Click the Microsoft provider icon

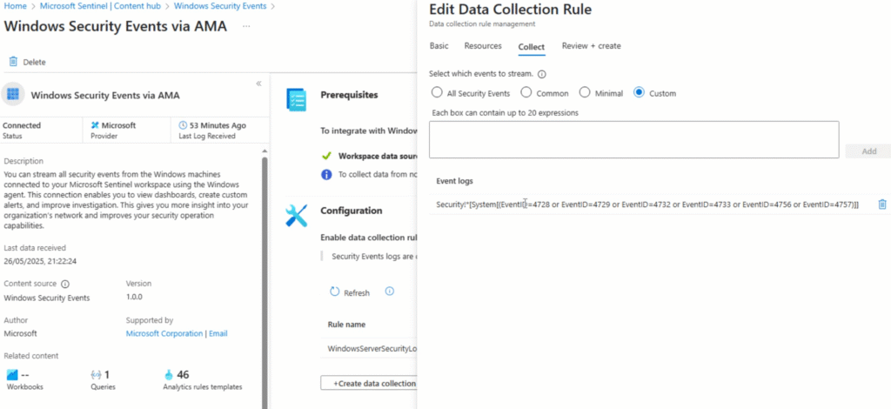pos(95,125)
